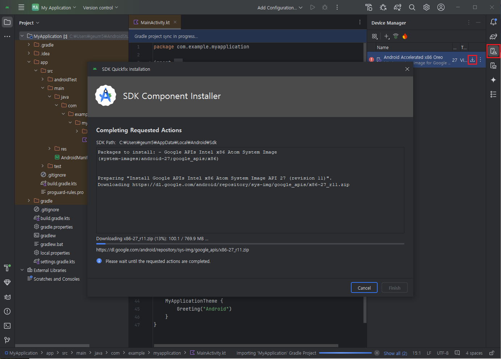This screenshot has width=501, height=359.
Task: Open Gemini sparkle tool window
Action: pos(493,80)
